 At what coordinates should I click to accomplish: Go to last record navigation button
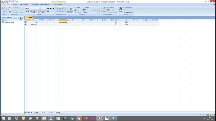[43, 113]
